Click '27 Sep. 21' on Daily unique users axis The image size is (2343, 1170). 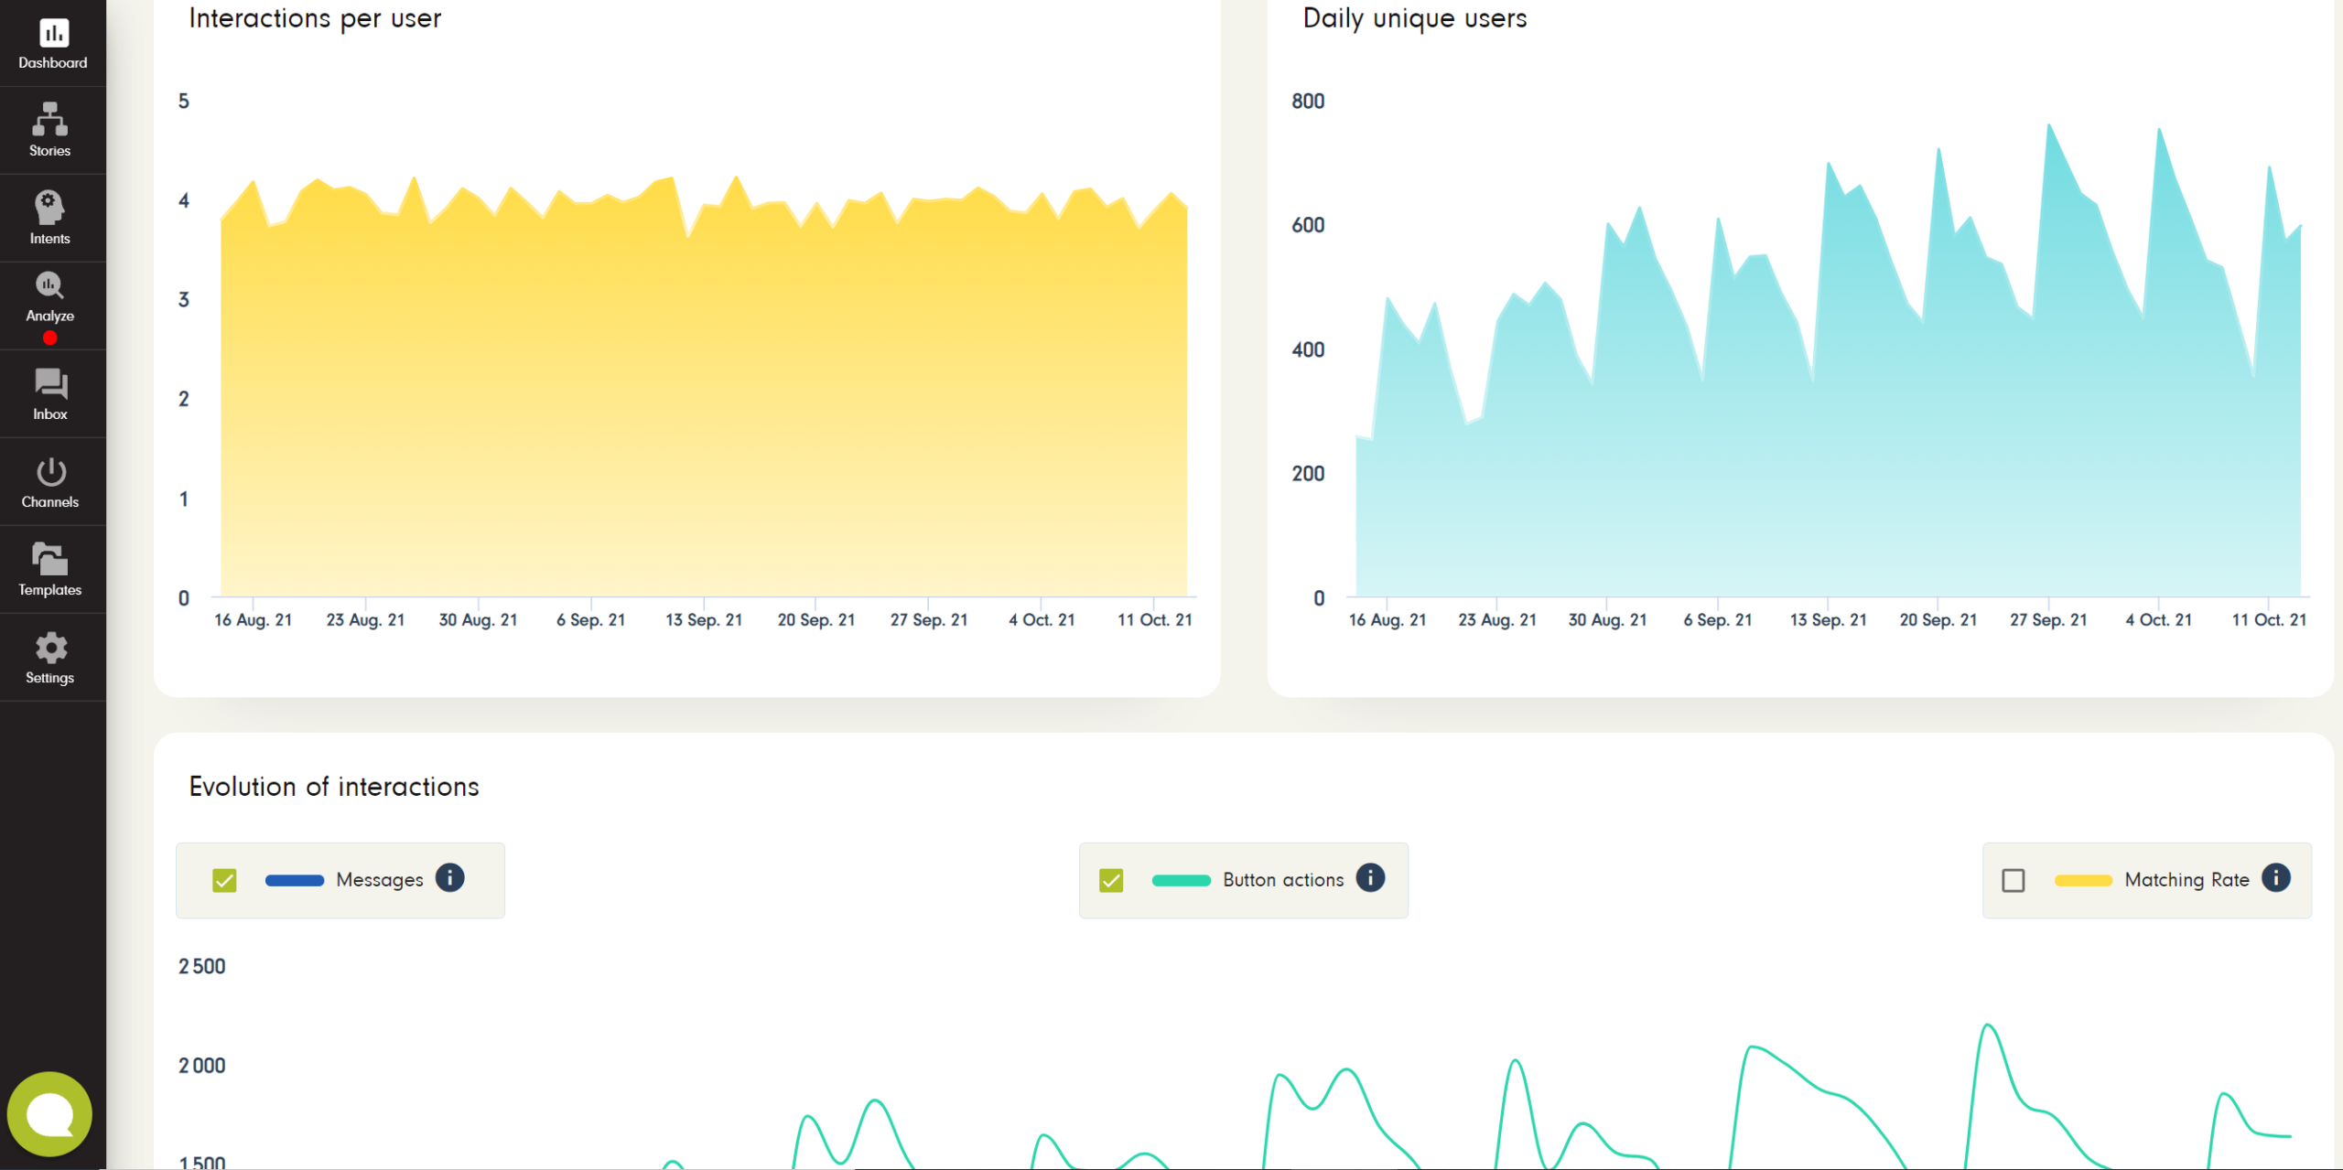pos(2048,620)
